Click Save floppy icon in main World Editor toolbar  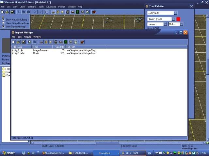(x=12, y=12)
